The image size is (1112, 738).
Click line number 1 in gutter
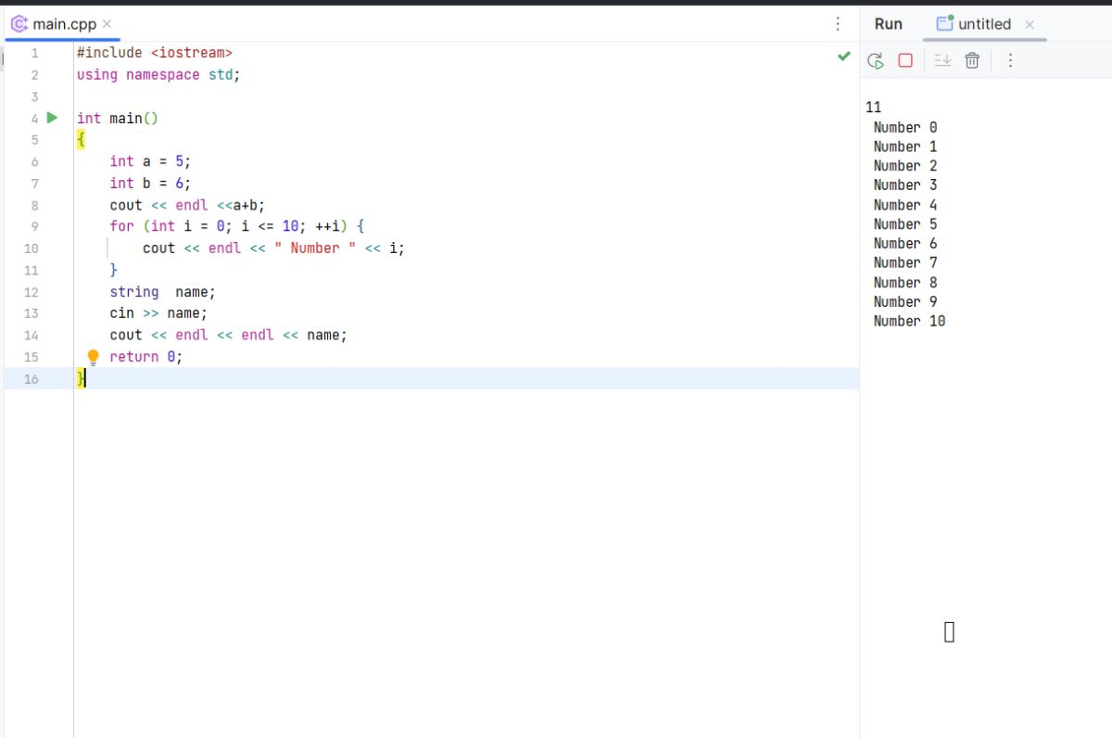click(x=34, y=53)
